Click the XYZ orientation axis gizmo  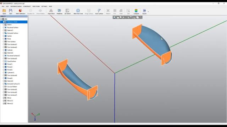click(x=35, y=116)
